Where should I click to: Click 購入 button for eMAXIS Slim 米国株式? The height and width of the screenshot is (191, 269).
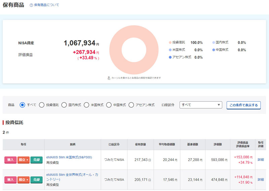click(10, 160)
